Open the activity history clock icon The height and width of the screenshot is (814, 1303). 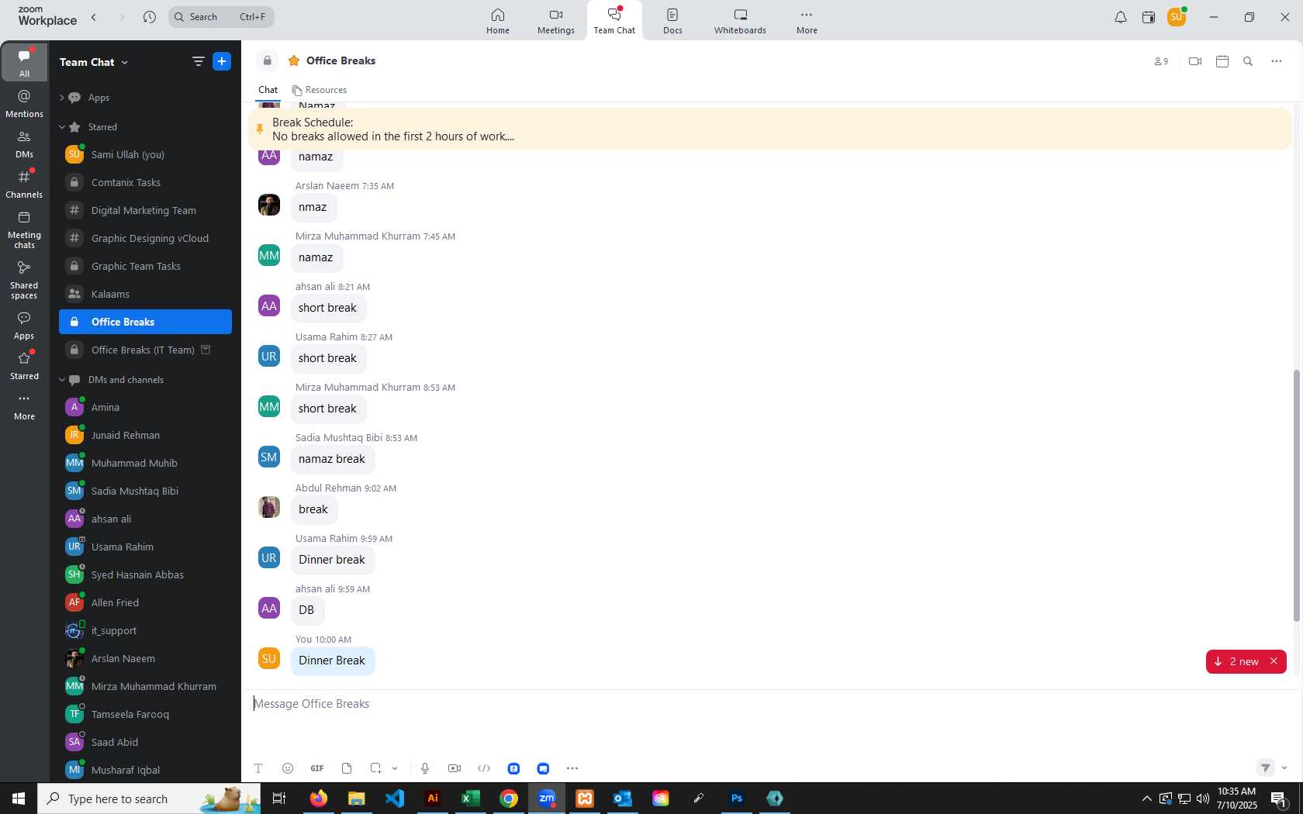point(150,17)
